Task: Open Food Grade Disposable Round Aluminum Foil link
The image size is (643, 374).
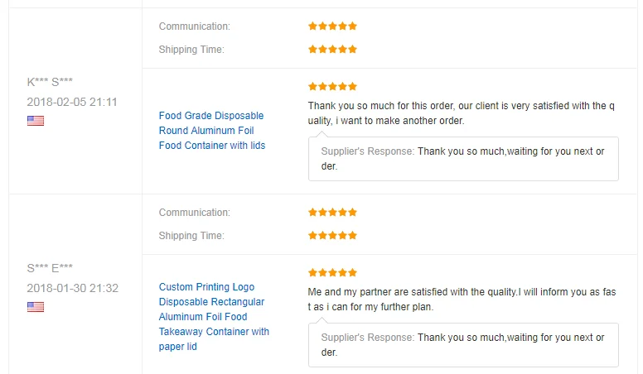Action: pos(212,131)
